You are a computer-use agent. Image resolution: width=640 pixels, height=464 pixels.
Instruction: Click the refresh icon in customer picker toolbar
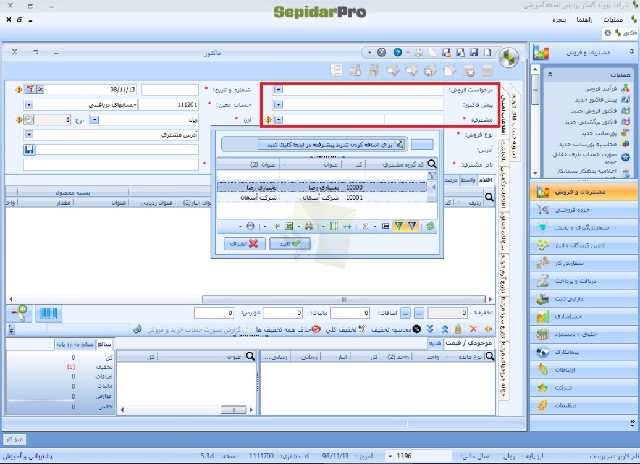point(430,226)
